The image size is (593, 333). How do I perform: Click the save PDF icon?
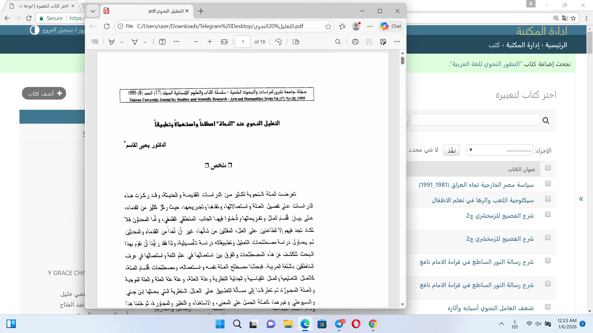369,42
